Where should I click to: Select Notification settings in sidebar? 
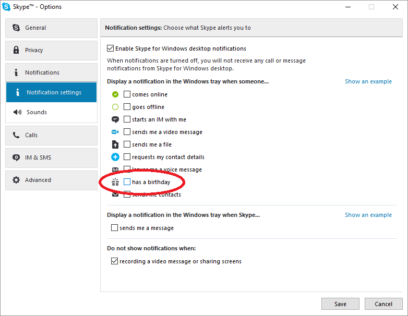pyautogui.click(x=51, y=92)
